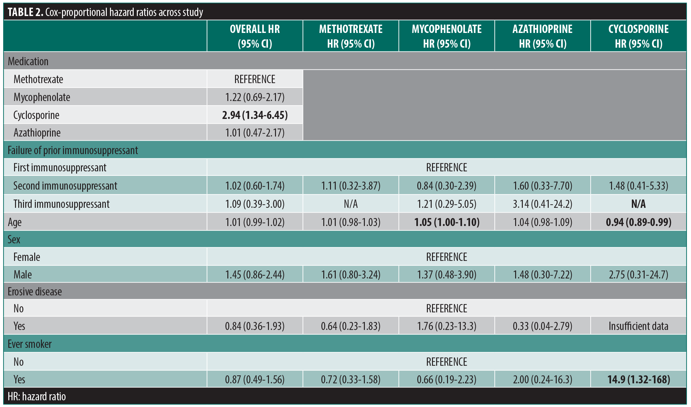691x407 pixels.
Task: Click Failure of prior immunosuppressant heading
Action: [x=73, y=150]
